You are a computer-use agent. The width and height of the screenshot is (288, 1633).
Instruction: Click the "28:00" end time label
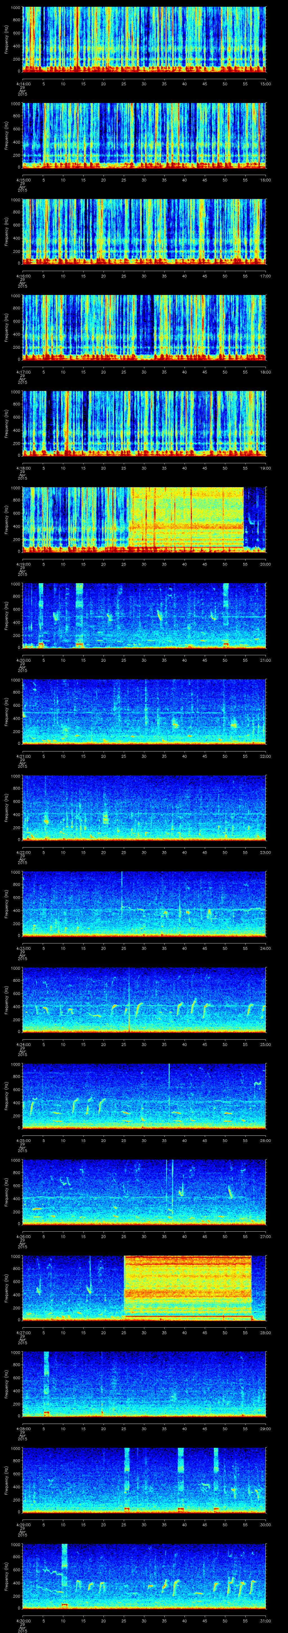tap(266, 1332)
